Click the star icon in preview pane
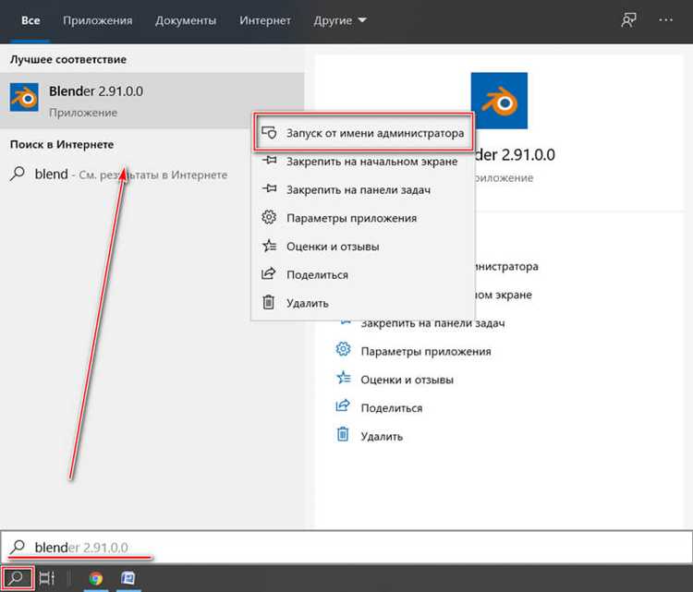Image resolution: width=693 pixels, height=592 pixels. (344, 378)
